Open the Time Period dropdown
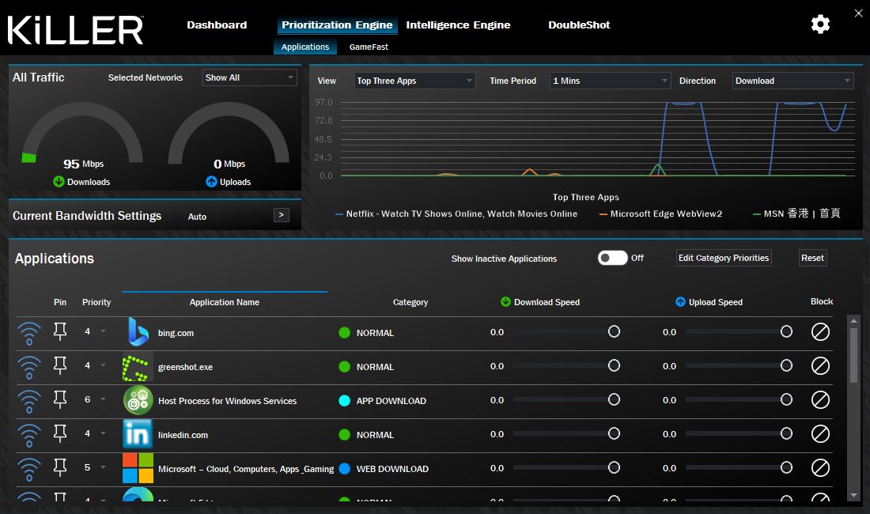This screenshot has height=514, width=870. click(610, 81)
